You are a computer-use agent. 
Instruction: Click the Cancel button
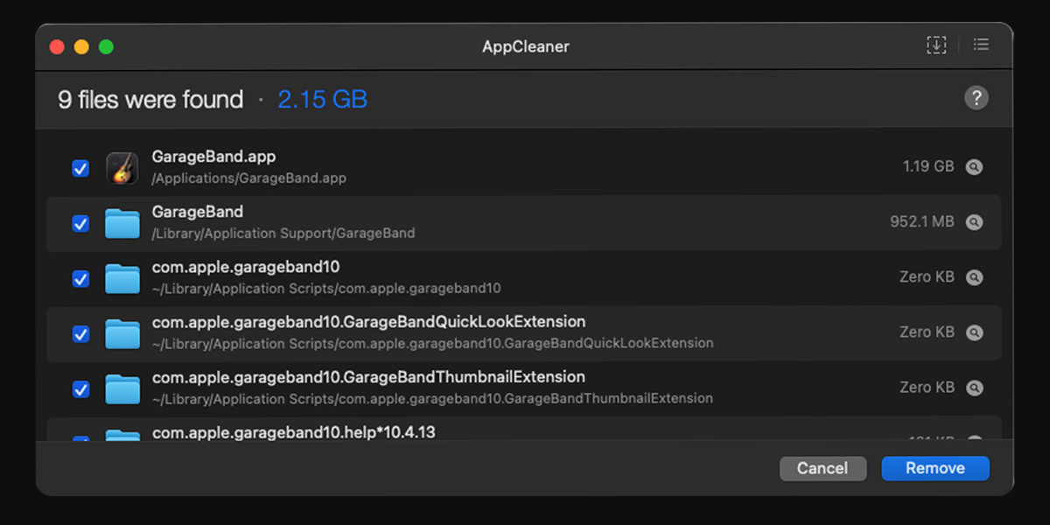822,468
